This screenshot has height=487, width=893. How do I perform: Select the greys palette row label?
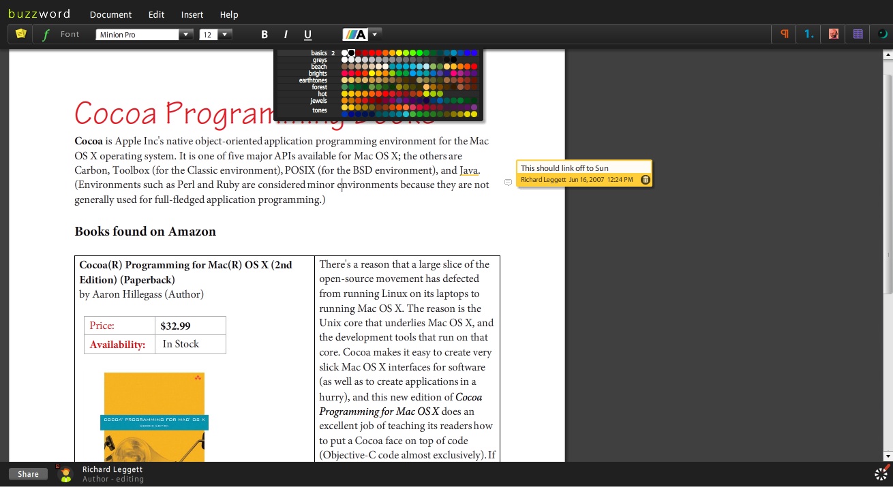click(320, 60)
